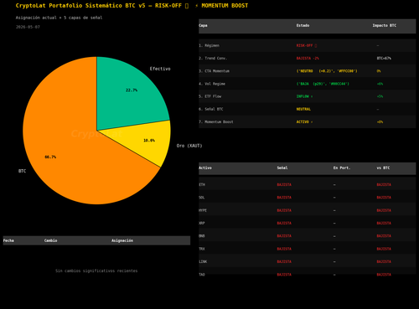Screen dimensions: 419x309
Task: Select the ETH asset row
Action: click(x=308, y=184)
